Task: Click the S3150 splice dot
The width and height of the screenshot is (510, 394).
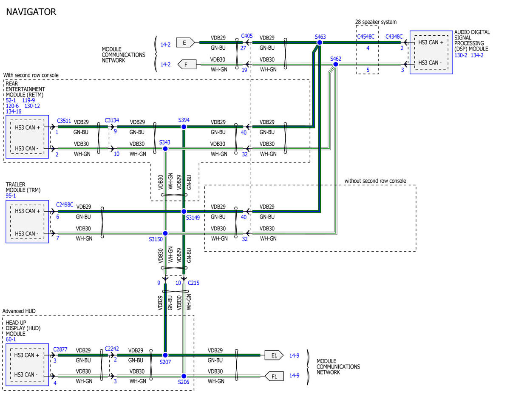Action: tap(165, 233)
